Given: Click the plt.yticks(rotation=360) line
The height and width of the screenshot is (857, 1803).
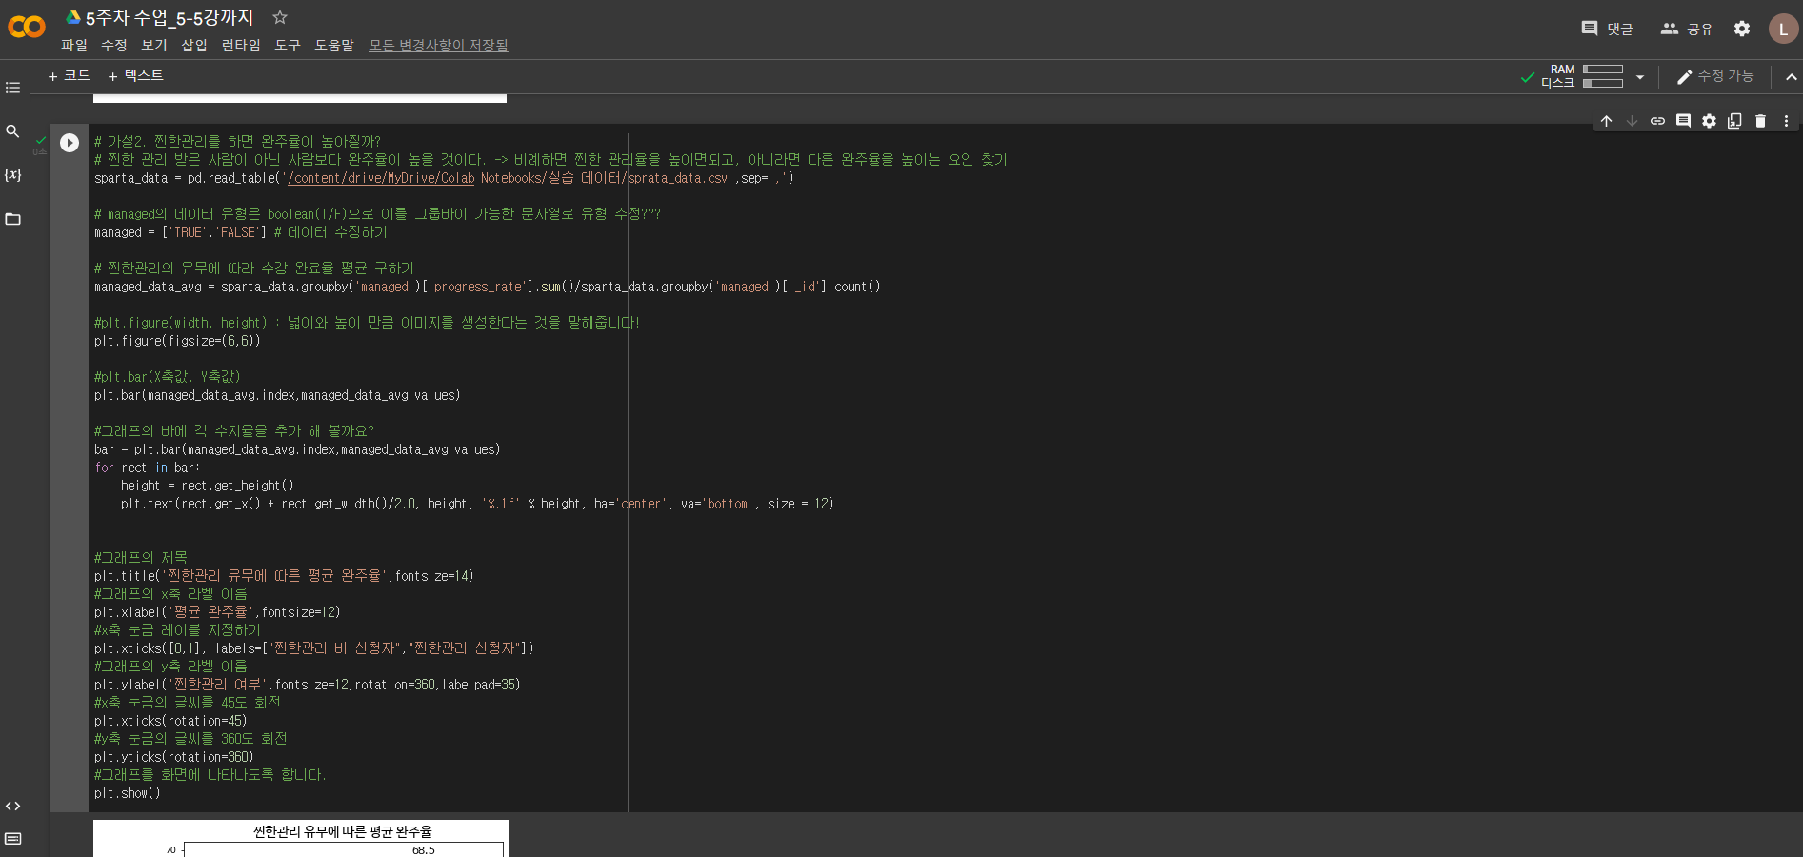Looking at the screenshot, I should click(x=173, y=757).
